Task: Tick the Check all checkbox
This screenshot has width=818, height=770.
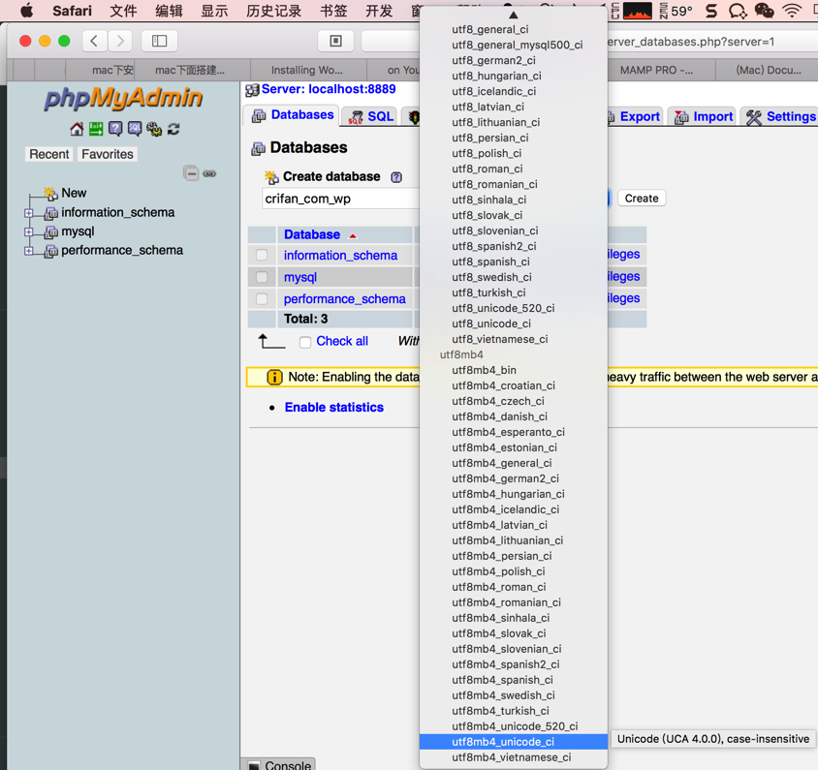Action: [305, 342]
